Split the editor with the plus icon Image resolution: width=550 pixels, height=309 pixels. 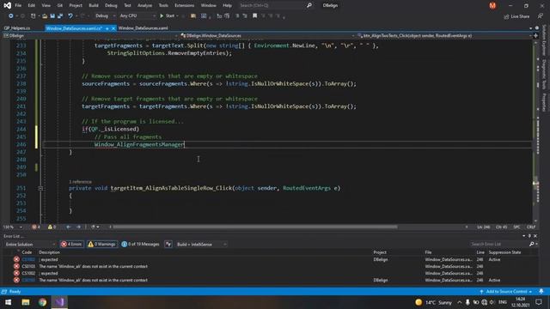click(535, 36)
